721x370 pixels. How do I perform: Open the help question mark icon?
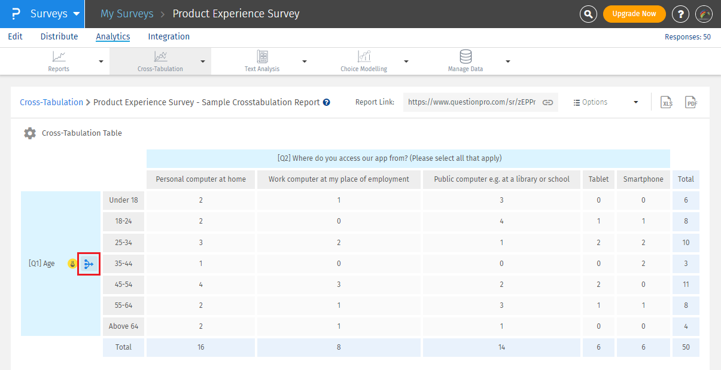tap(680, 13)
